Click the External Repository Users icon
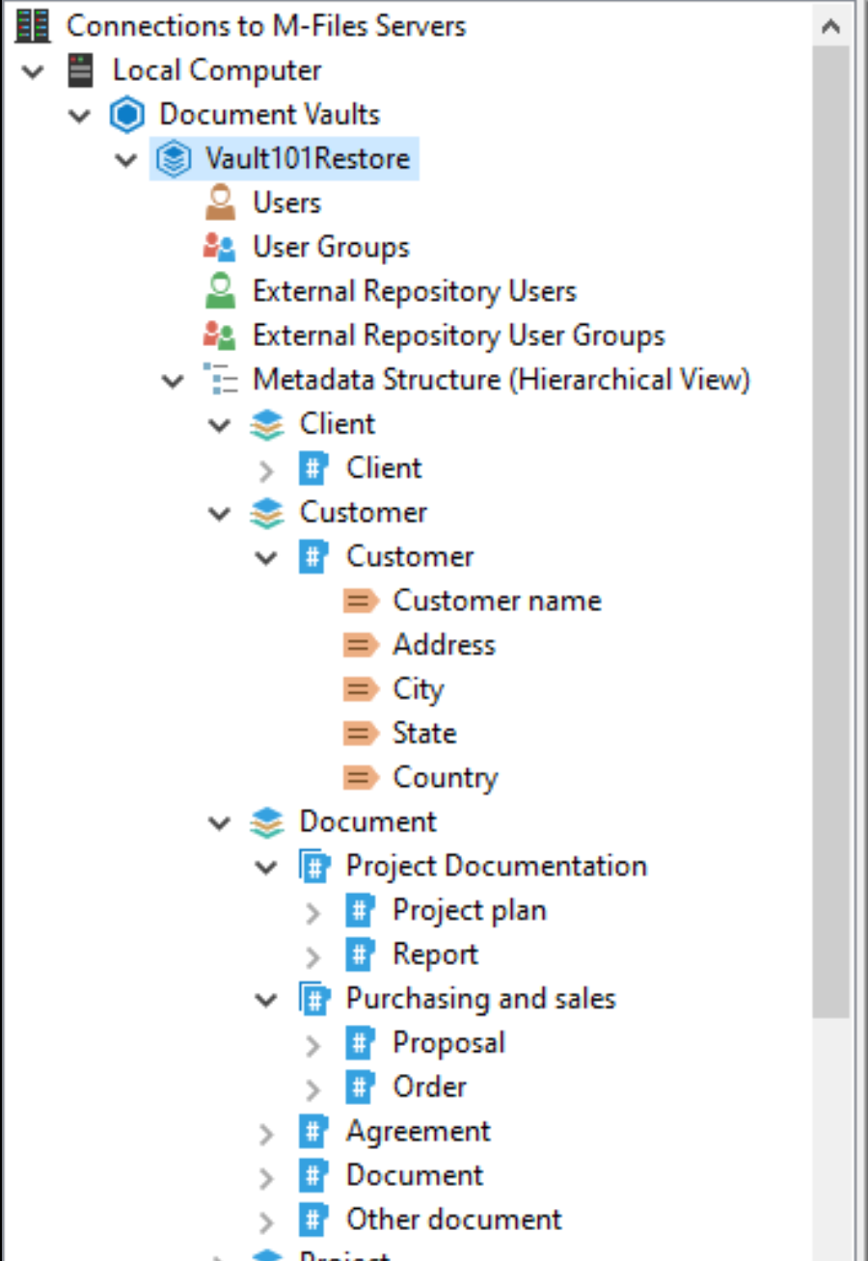 (220, 291)
